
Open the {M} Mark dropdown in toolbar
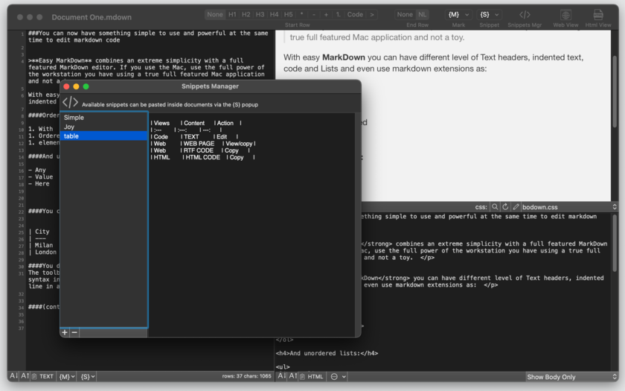point(458,14)
